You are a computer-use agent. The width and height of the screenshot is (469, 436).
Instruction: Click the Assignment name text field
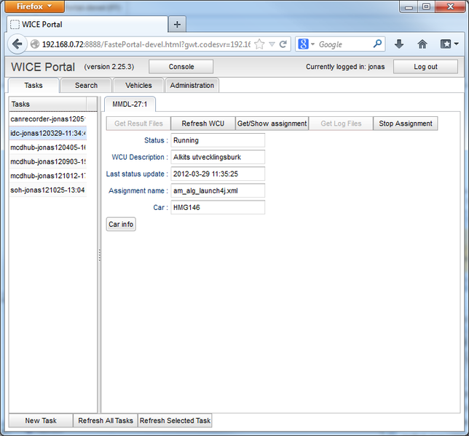(x=217, y=190)
